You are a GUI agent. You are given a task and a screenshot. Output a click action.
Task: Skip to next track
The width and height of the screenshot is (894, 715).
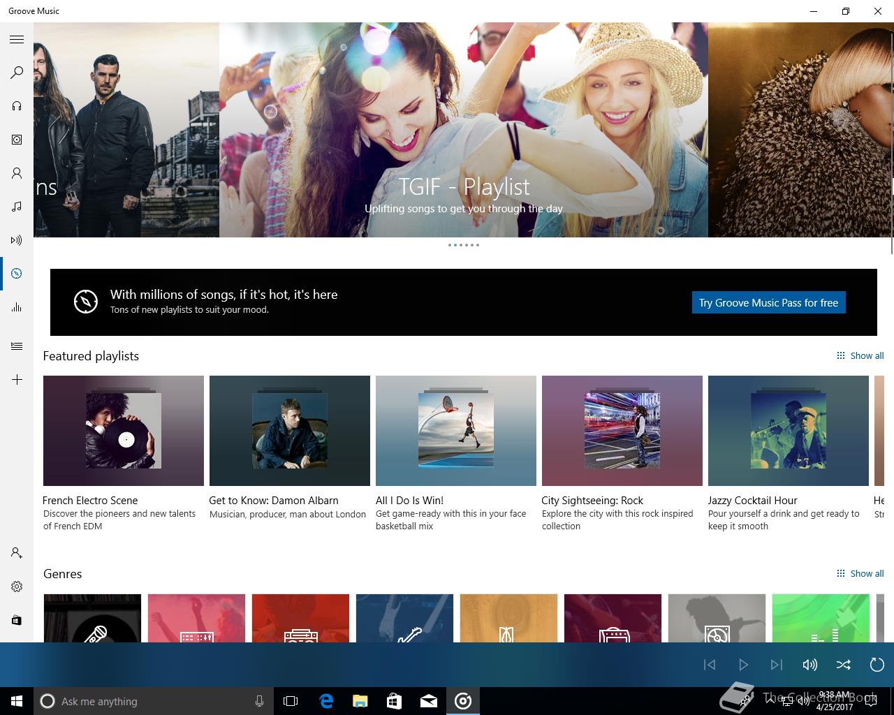tap(777, 665)
